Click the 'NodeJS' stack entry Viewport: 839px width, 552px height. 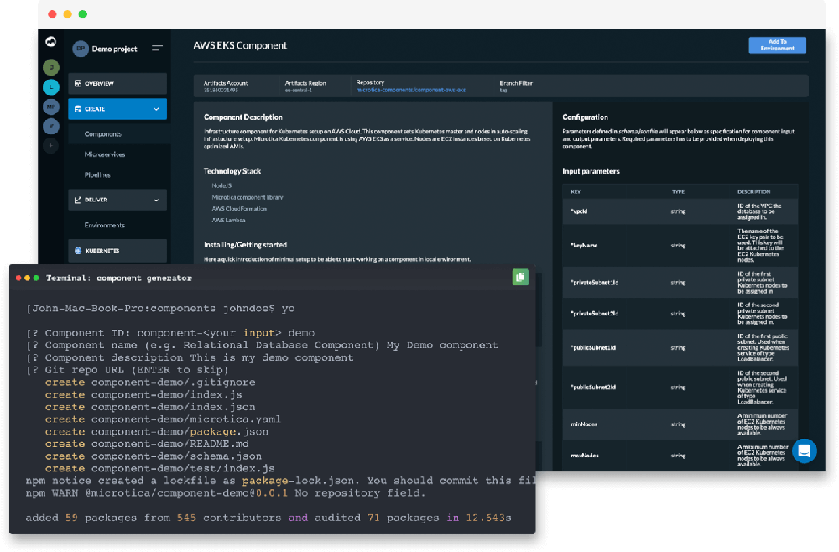coord(221,185)
